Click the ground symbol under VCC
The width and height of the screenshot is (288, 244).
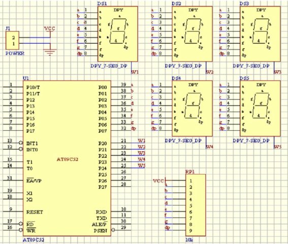click(50, 52)
